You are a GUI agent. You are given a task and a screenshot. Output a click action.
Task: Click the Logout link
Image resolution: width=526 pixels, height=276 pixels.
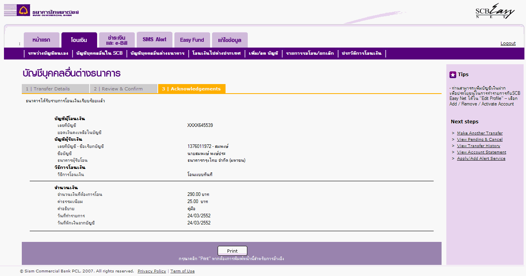pyautogui.click(x=508, y=43)
